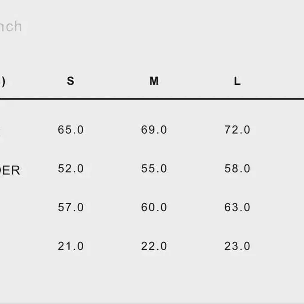The image size is (304, 304).
Task: Pick the 23.0 measurement under L
Action: [237, 246]
